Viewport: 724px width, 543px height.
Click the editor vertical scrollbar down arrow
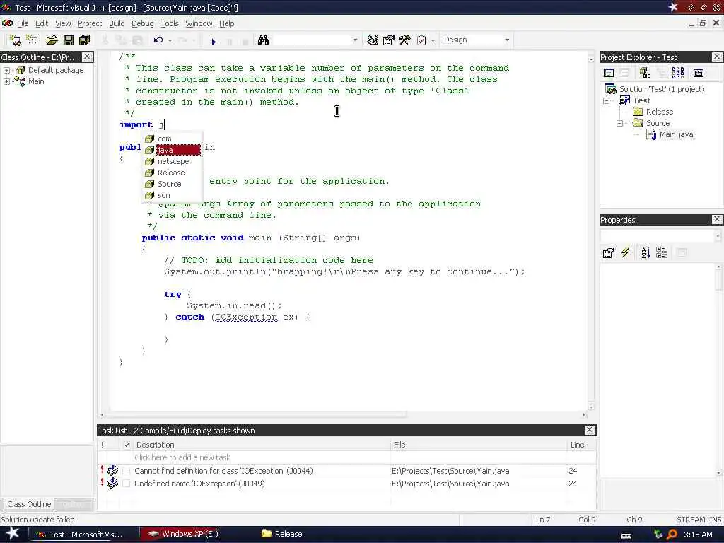pyautogui.click(x=591, y=407)
